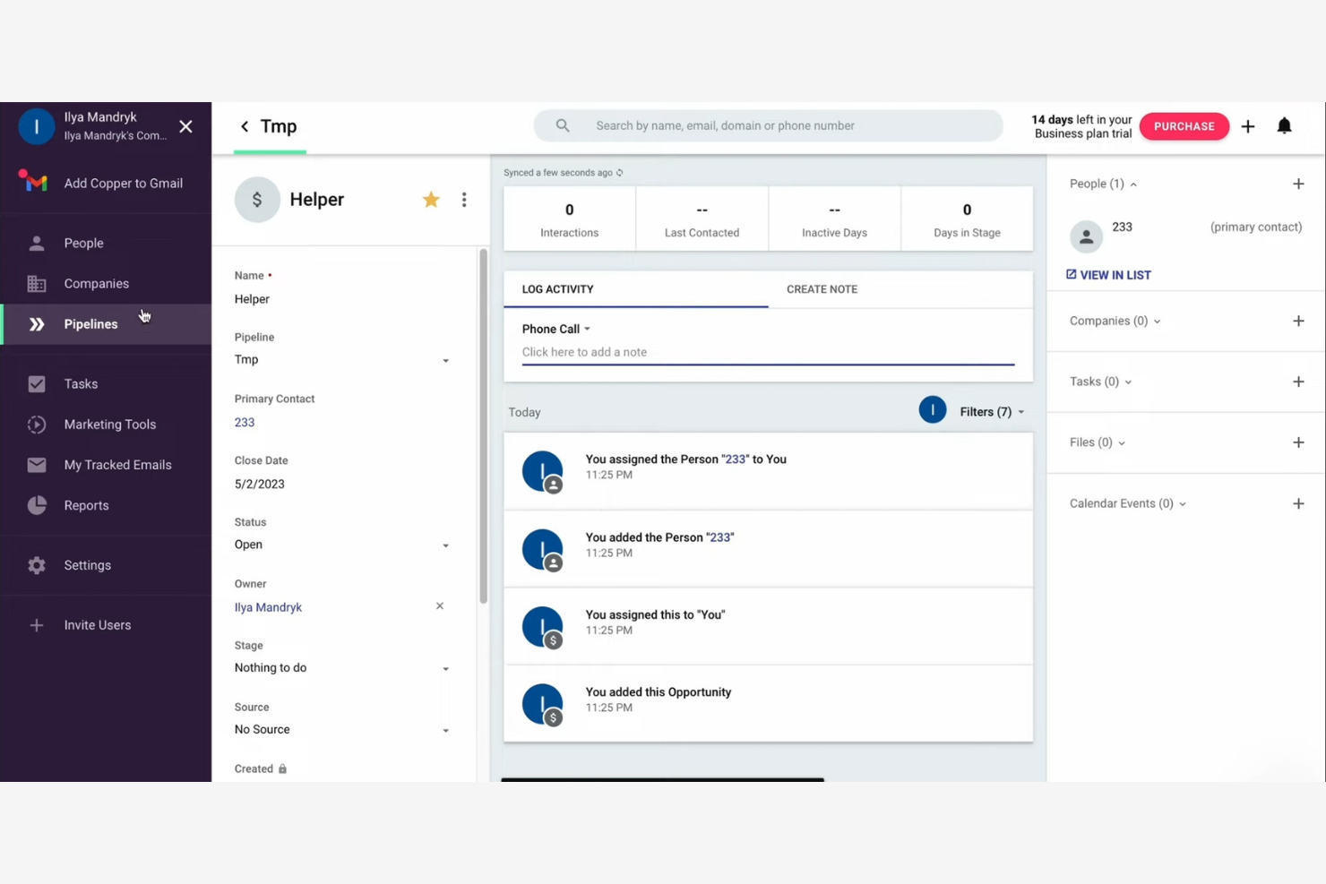
Task: Open the Phone Call activity type dropdown
Action: (556, 329)
